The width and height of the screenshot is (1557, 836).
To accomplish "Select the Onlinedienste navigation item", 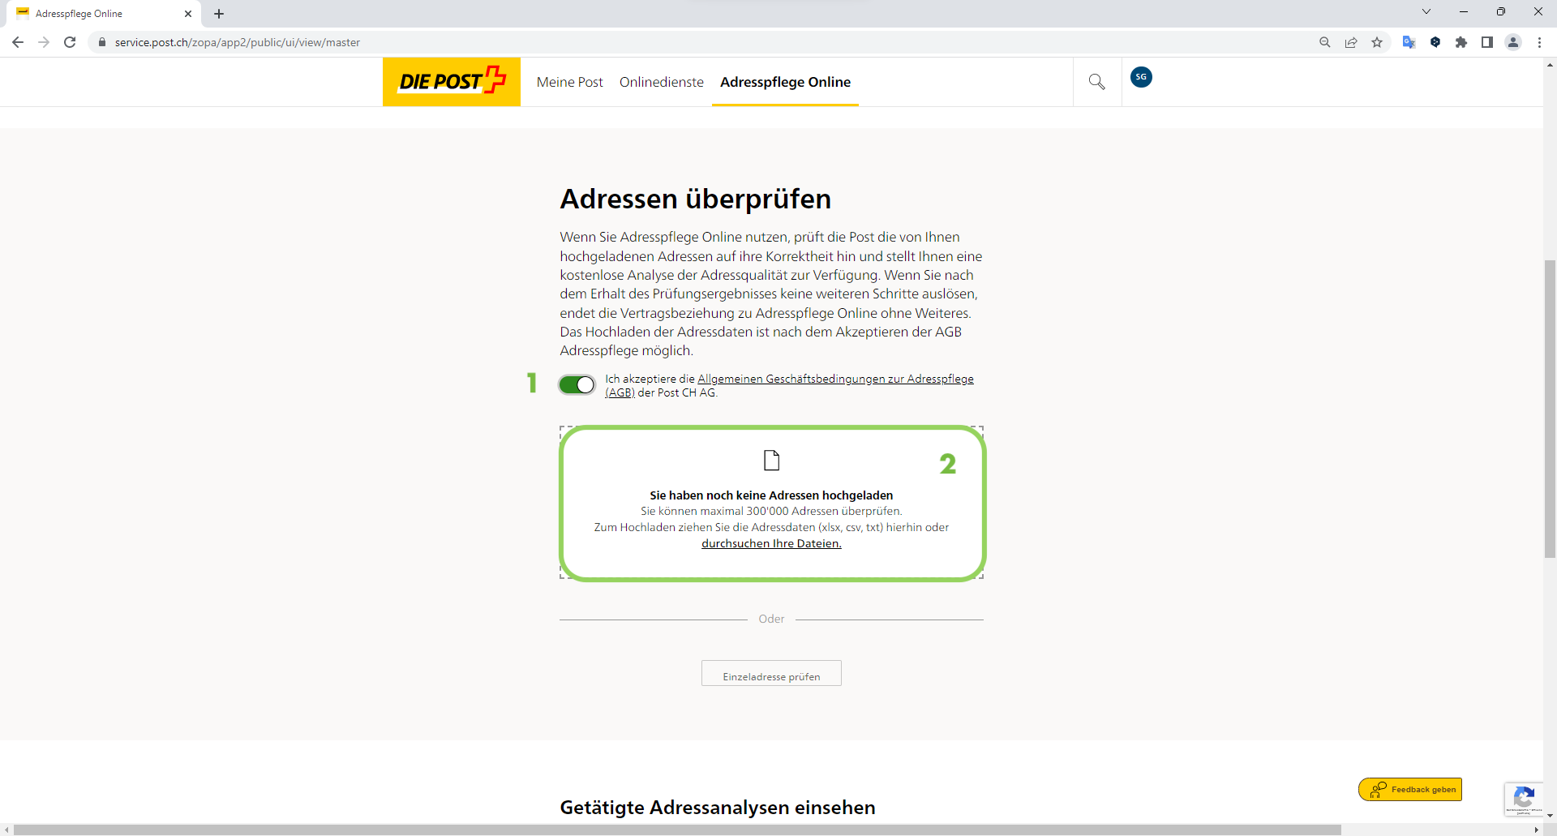I will tap(661, 82).
